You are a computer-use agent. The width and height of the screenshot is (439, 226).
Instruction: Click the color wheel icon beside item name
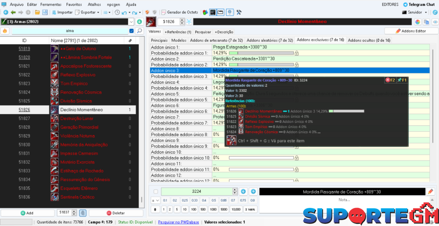coord(417,22)
